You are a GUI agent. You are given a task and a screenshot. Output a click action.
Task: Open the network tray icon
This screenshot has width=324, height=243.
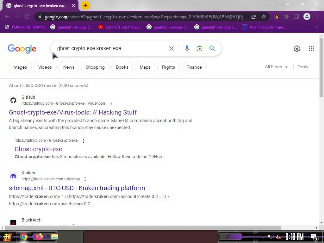coord(271,237)
